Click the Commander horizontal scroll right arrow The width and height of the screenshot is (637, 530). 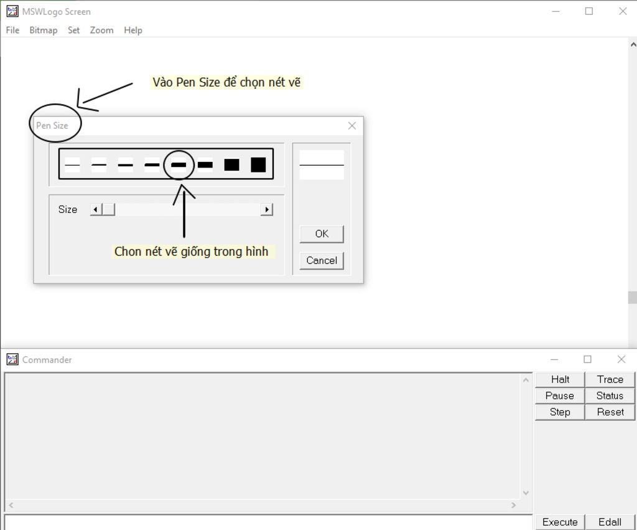click(513, 505)
